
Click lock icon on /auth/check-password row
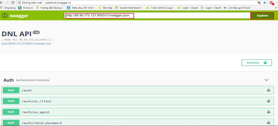click(268, 123)
